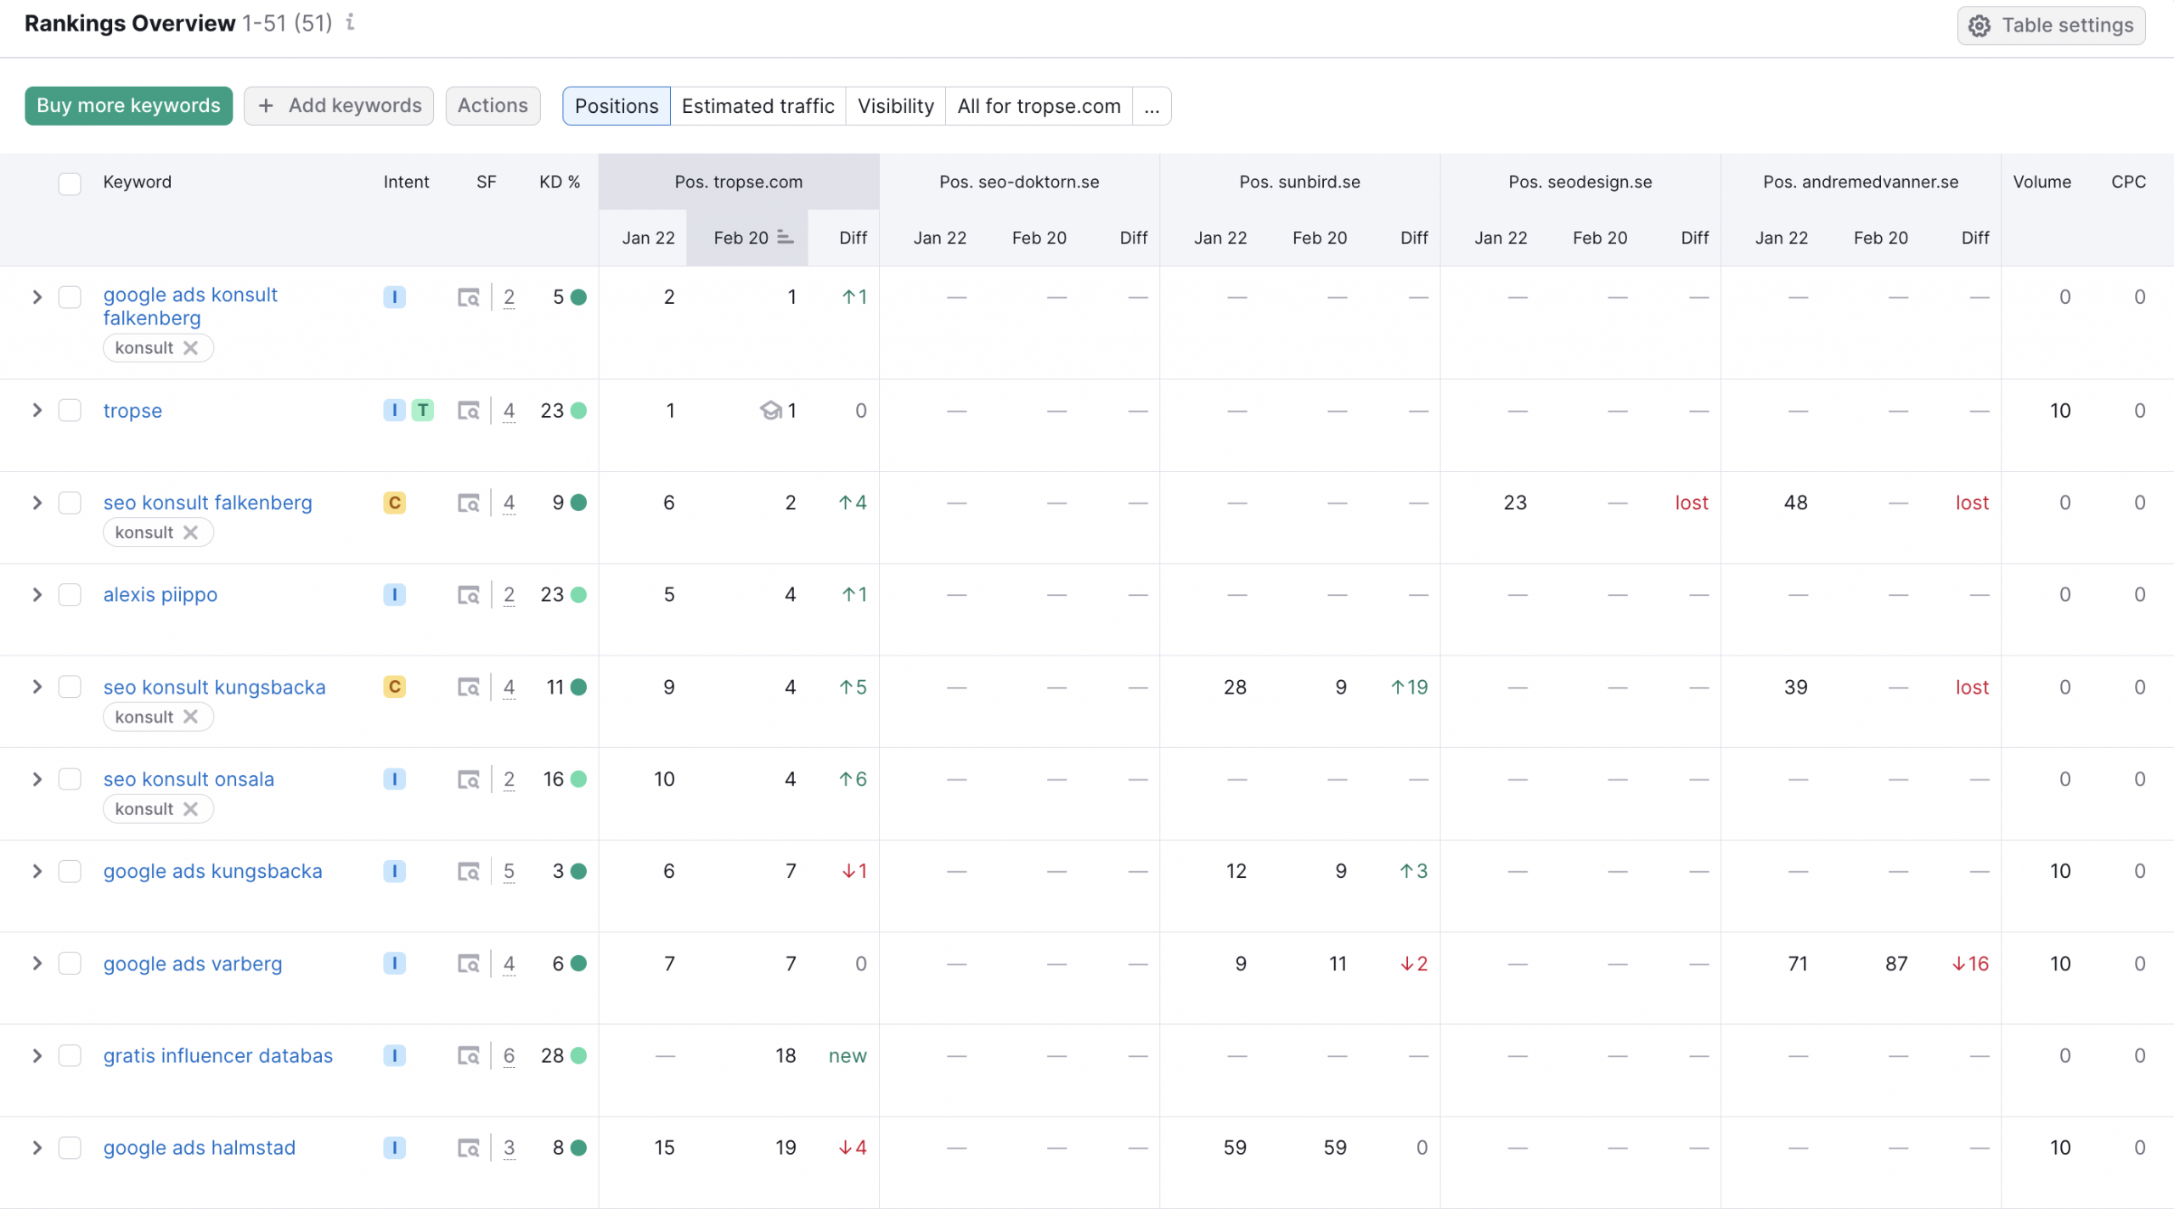This screenshot has width=2174, height=1209.
Task: Open the Visibility tab
Action: tap(896, 106)
